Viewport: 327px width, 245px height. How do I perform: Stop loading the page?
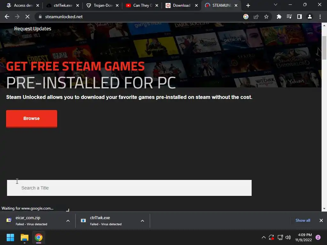click(x=27, y=17)
